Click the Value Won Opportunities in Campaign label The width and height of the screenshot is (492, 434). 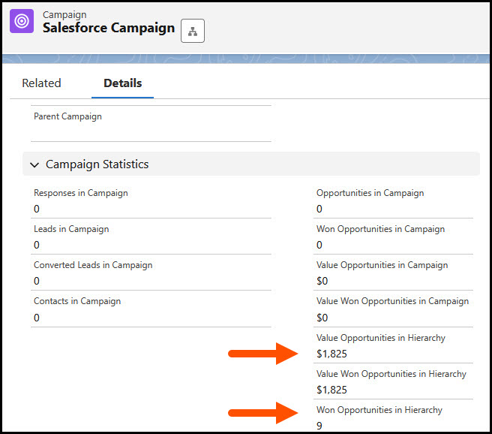(x=392, y=301)
